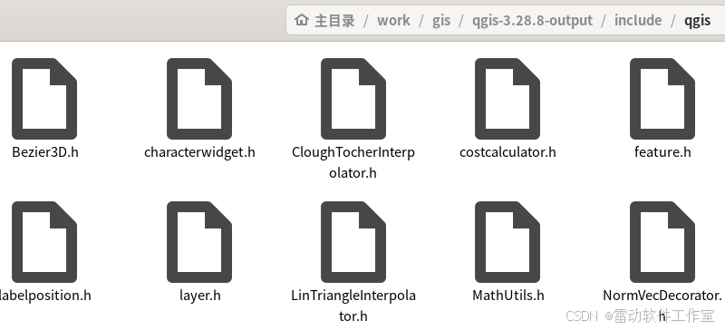725x330 pixels.
Task: Select the costcalculator.h file icon
Action: [507, 99]
